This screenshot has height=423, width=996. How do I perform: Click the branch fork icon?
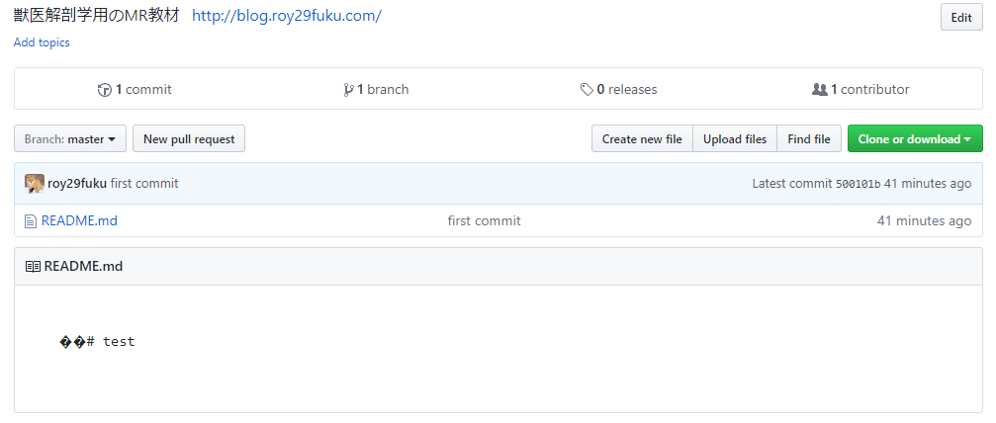pos(348,90)
